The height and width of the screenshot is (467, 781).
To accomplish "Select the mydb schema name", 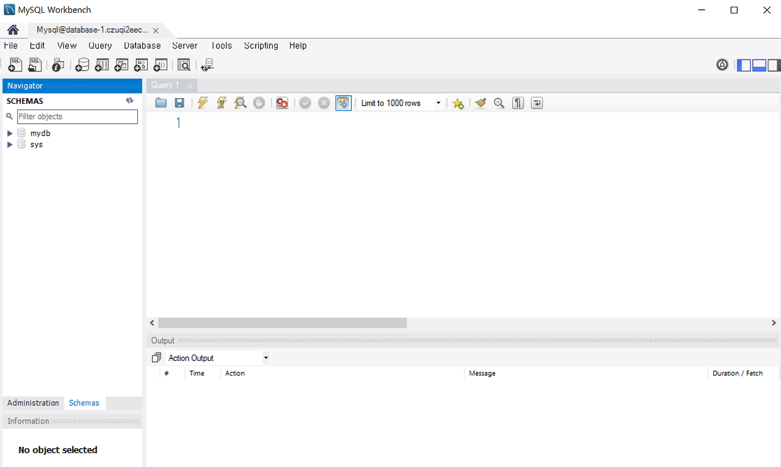I will [40, 133].
